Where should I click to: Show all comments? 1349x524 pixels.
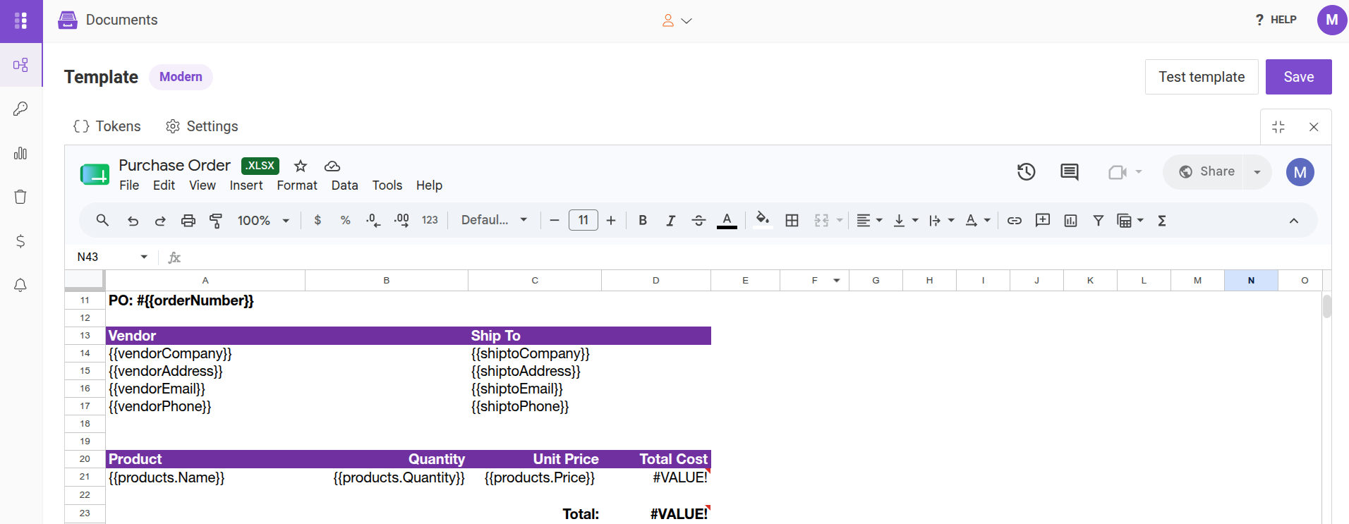tap(1070, 171)
